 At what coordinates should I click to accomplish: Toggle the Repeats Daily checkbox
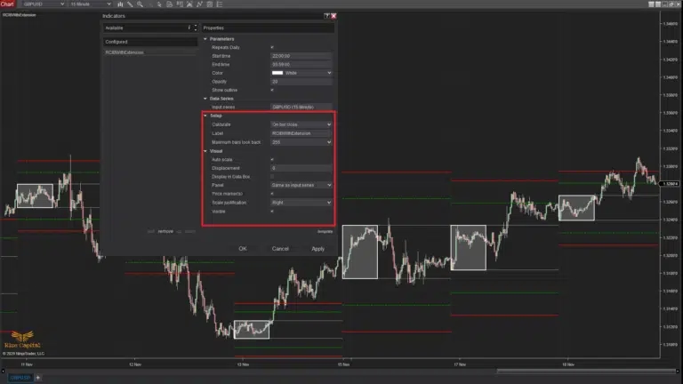click(x=272, y=46)
